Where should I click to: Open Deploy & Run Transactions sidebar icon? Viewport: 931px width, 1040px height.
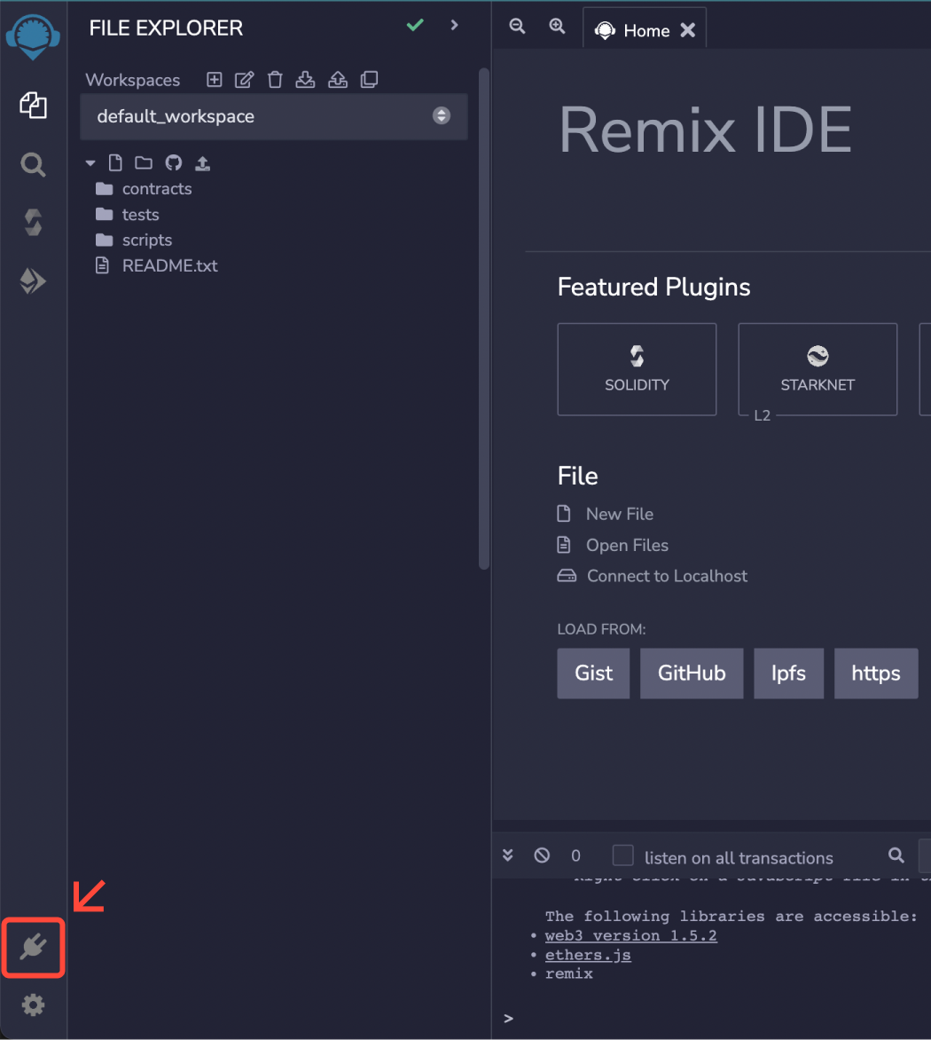(33, 281)
